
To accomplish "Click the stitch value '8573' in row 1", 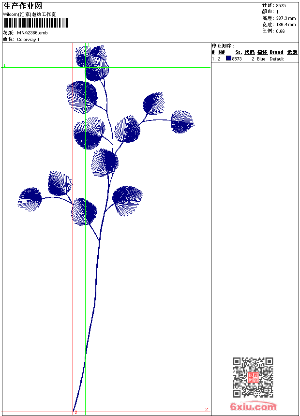I will point(237,59).
